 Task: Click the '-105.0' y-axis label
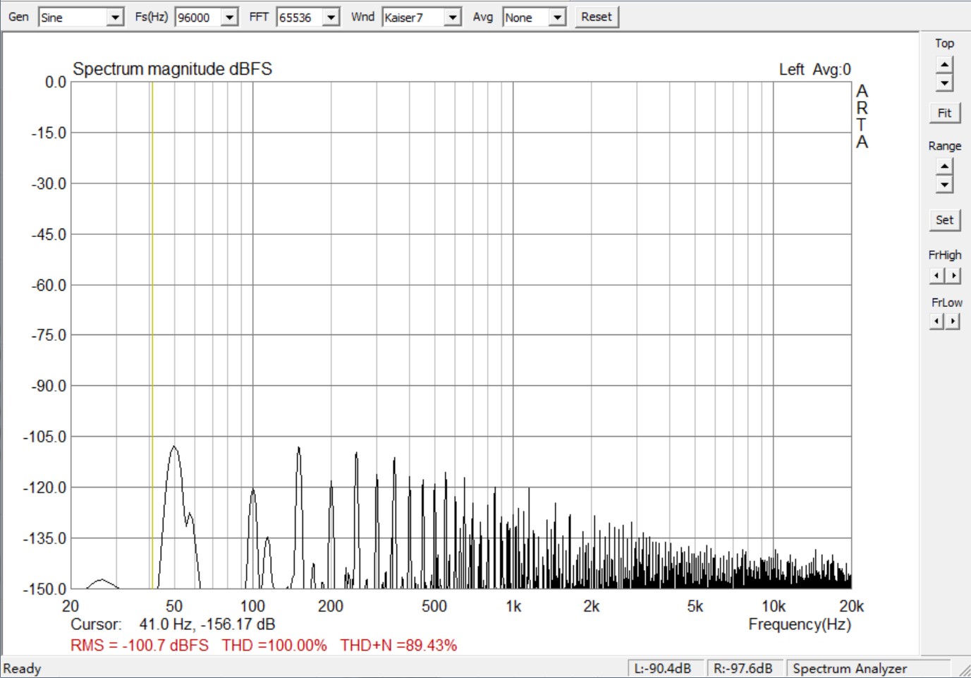45,437
